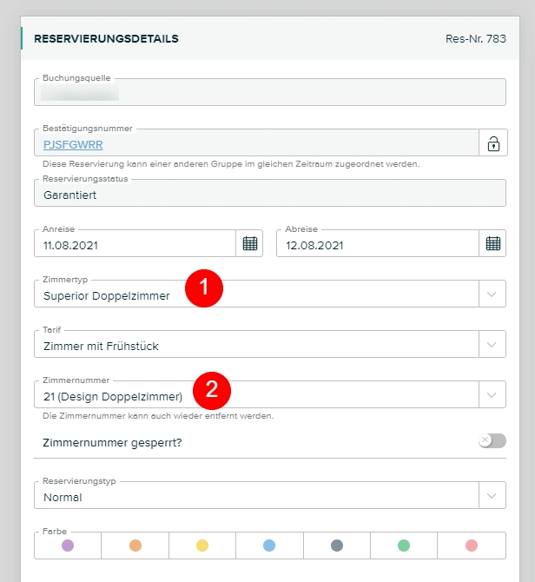Screen dimensions: 535x582
Task: Toggle the Zimmernummer gesperrt switch
Action: 492,441
